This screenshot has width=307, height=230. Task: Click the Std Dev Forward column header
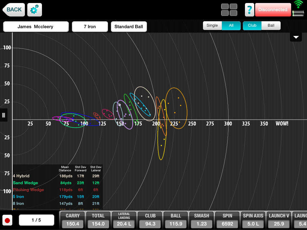[x=80, y=169]
